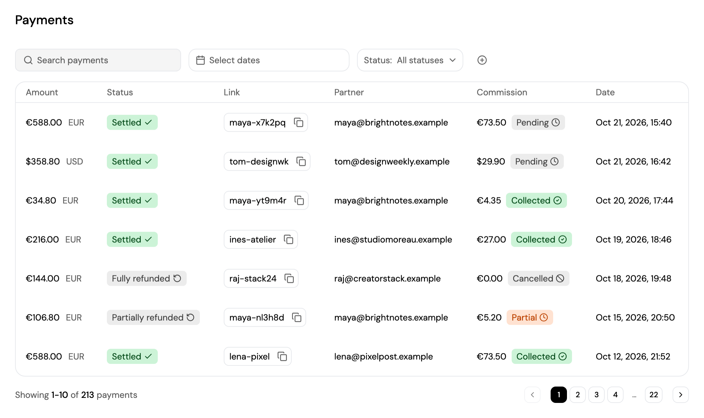704x418 pixels.
Task: Click partner lena@pixelpost.example
Action: [x=383, y=356]
